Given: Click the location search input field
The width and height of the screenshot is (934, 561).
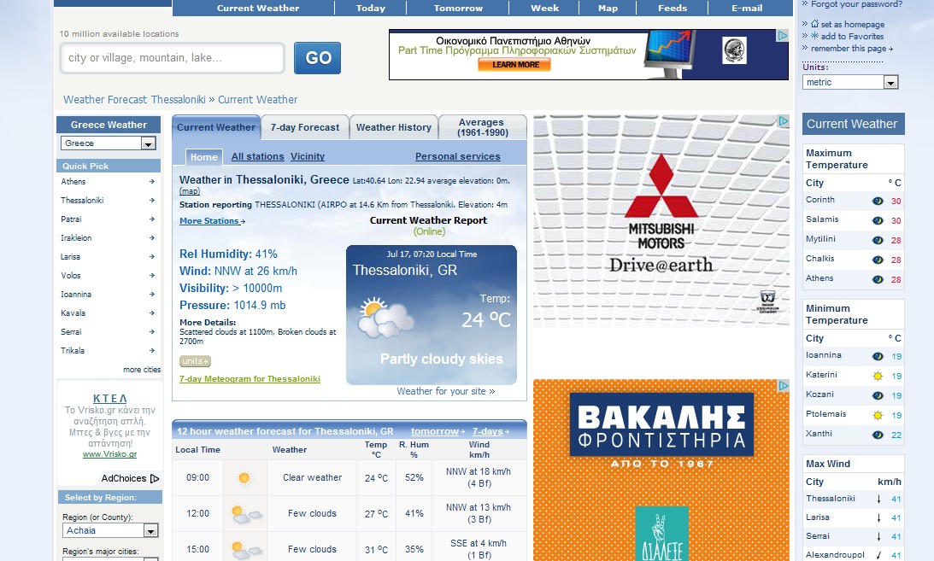Looking at the screenshot, I should pos(172,58).
